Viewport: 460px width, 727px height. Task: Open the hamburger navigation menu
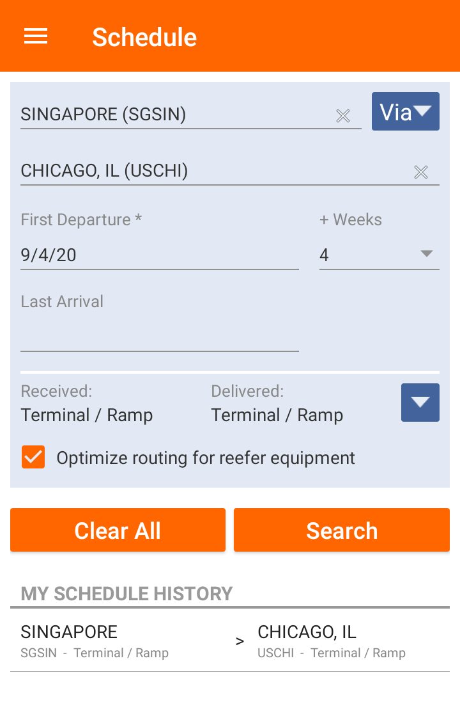36,36
